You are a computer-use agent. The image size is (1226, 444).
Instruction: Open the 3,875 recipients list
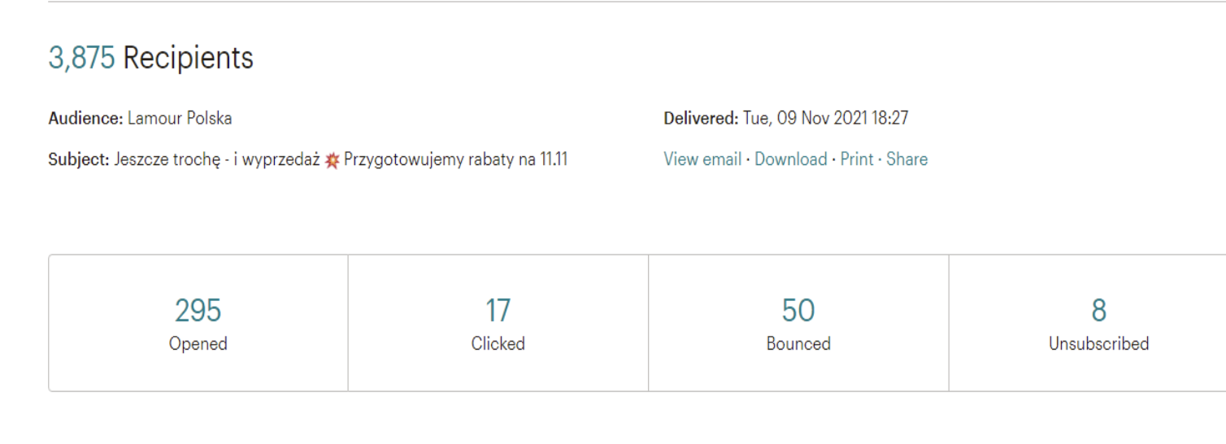tap(81, 59)
